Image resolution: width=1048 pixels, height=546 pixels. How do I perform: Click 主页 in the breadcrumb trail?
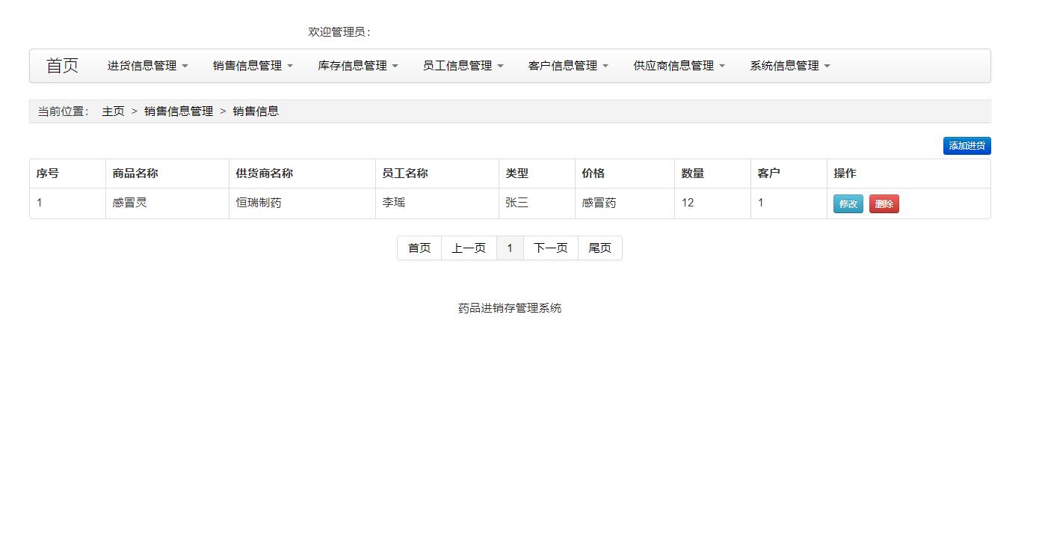tap(112, 111)
